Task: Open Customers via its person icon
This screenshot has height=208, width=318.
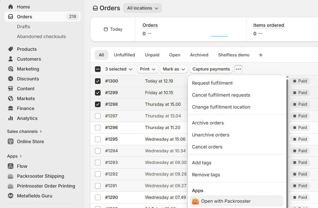Action: 11,59
